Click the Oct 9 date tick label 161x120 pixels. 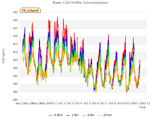click(x=120, y=103)
